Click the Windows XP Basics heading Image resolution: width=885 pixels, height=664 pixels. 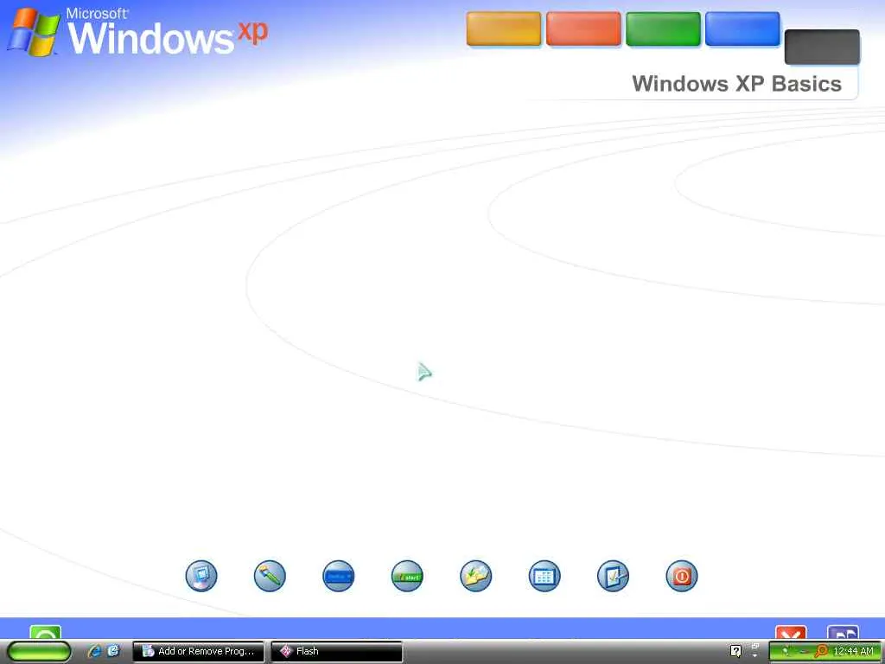[x=736, y=84]
